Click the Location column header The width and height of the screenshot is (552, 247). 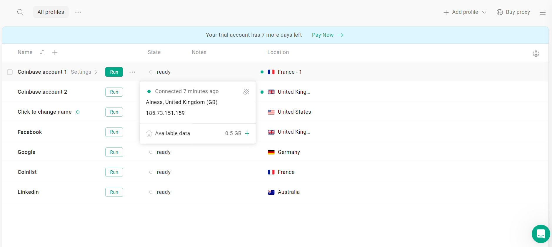[278, 52]
